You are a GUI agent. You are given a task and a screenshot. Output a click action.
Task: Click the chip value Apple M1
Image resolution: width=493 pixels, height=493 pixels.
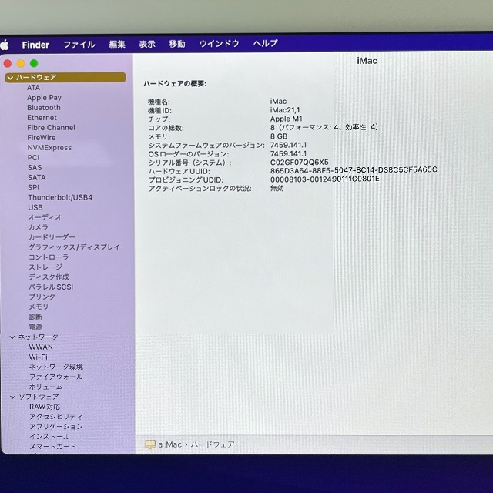point(286,119)
